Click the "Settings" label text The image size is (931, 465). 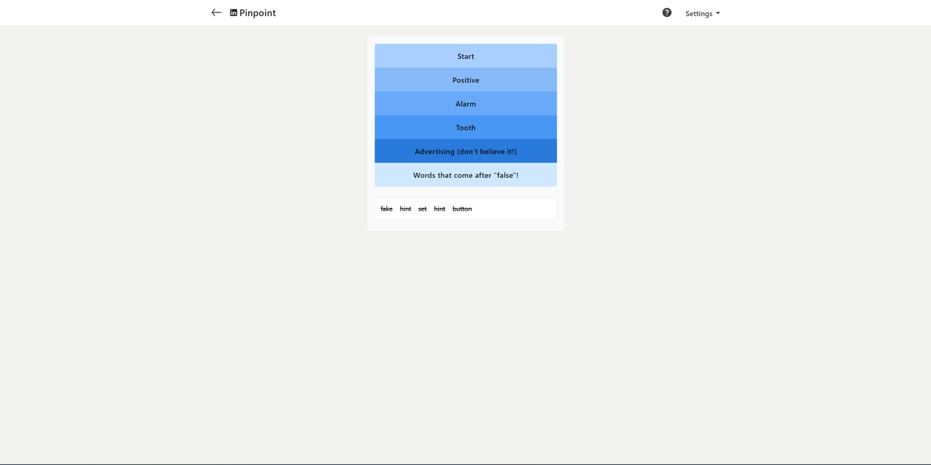click(x=698, y=13)
